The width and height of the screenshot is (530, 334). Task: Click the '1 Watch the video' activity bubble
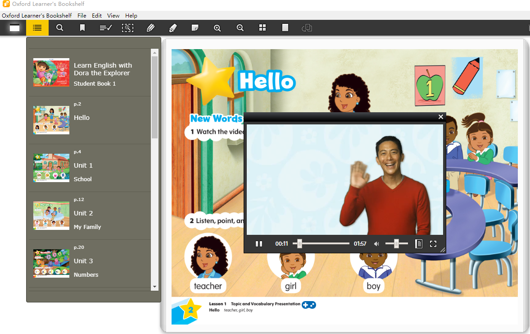(x=215, y=132)
